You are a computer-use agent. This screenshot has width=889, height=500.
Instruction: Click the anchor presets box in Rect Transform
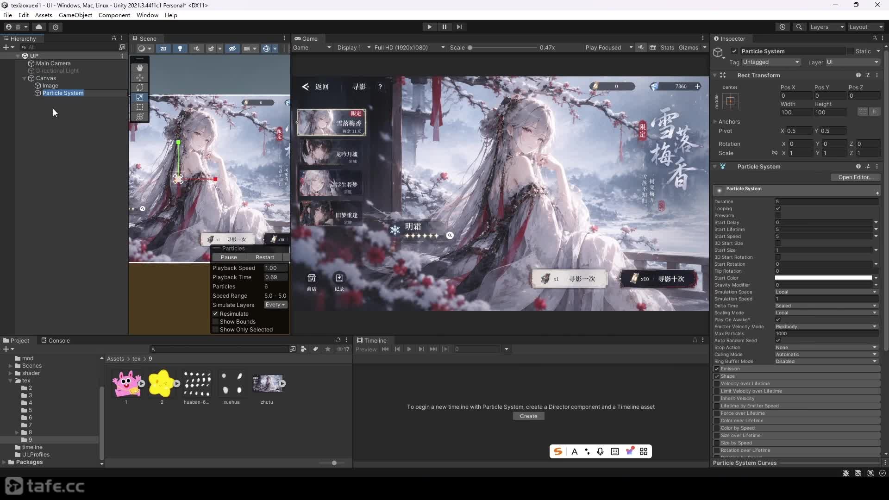(730, 101)
